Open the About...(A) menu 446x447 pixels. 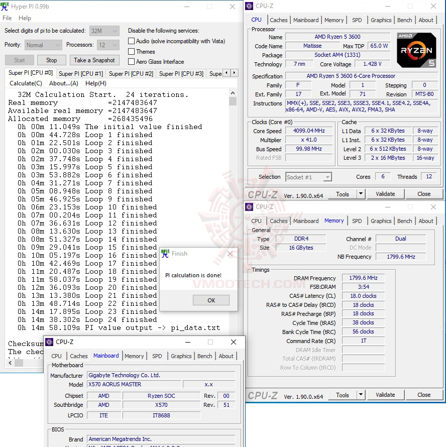point(64,83)
